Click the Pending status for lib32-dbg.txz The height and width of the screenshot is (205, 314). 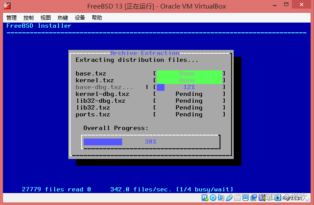[189, 101]
